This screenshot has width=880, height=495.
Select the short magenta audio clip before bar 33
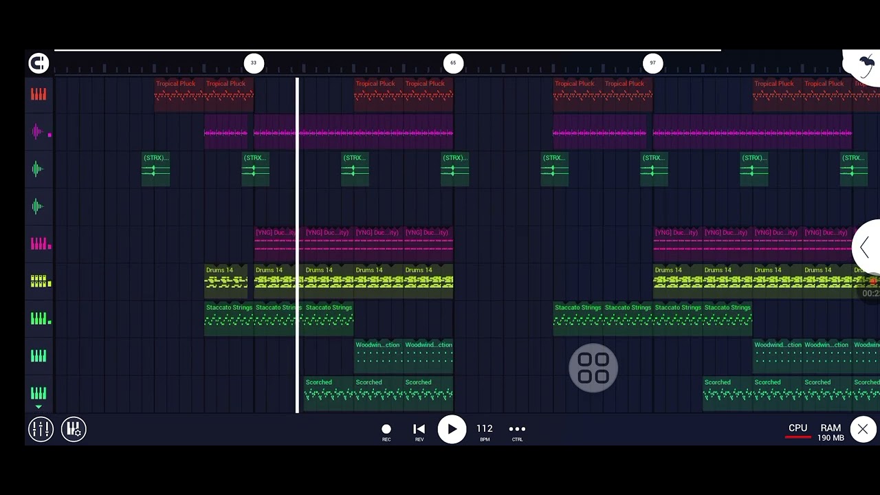coord(225,131)
